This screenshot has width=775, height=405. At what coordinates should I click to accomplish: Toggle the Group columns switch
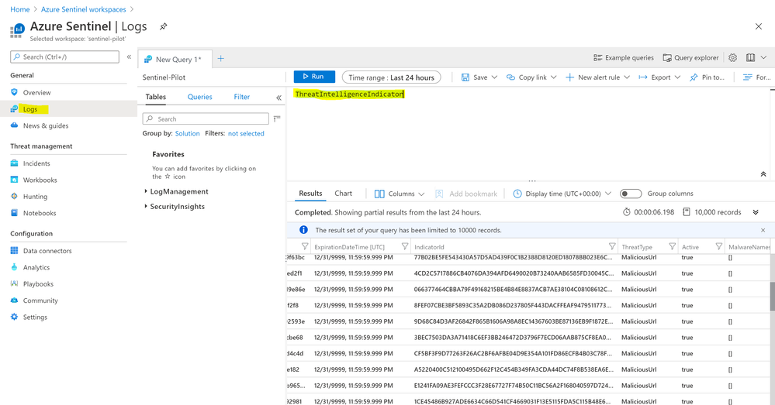pyautogui.click(x=631, y=194)
